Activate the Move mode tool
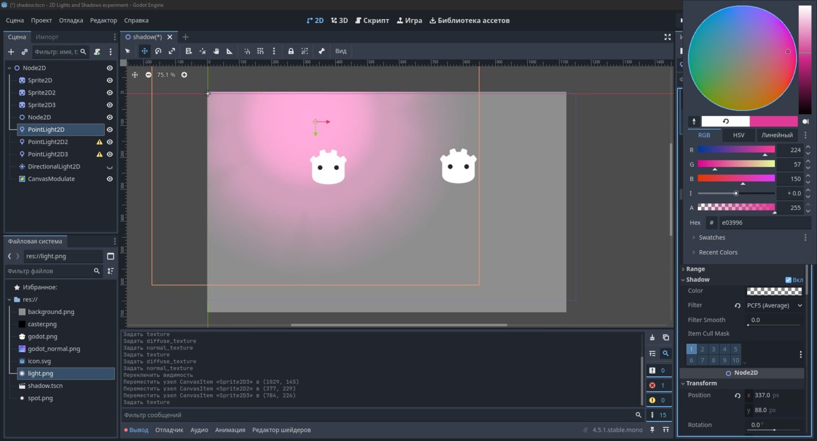The width and height of the screenshot is (817, 441). click(x=144, y=51)
